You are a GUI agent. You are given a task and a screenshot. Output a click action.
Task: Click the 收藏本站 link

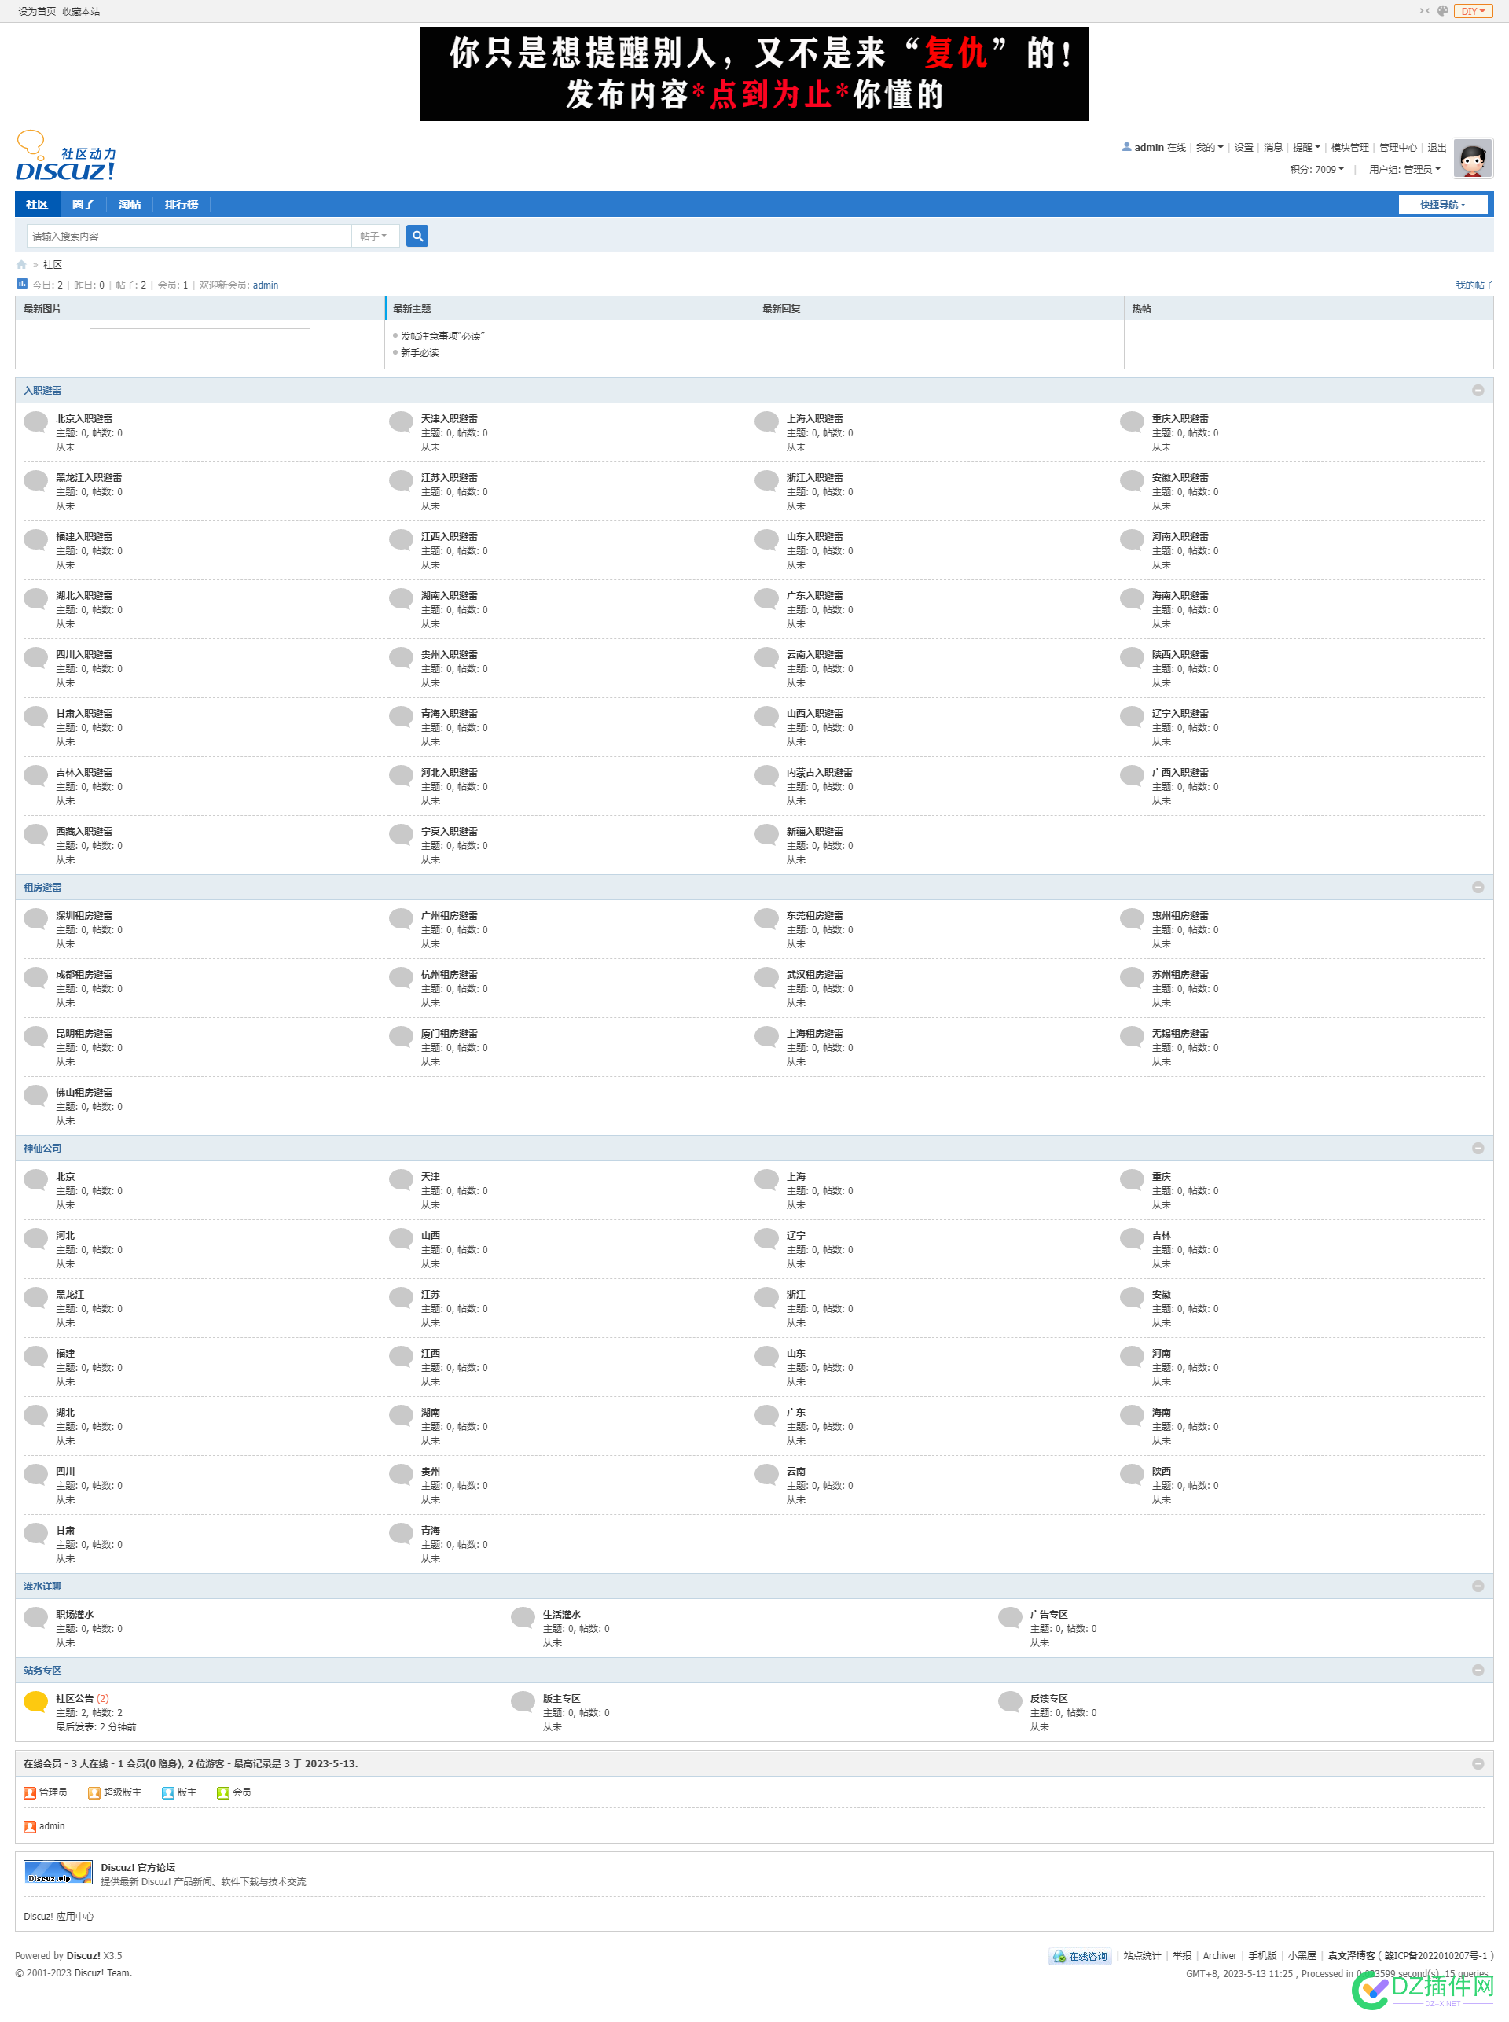coord(81,11)
